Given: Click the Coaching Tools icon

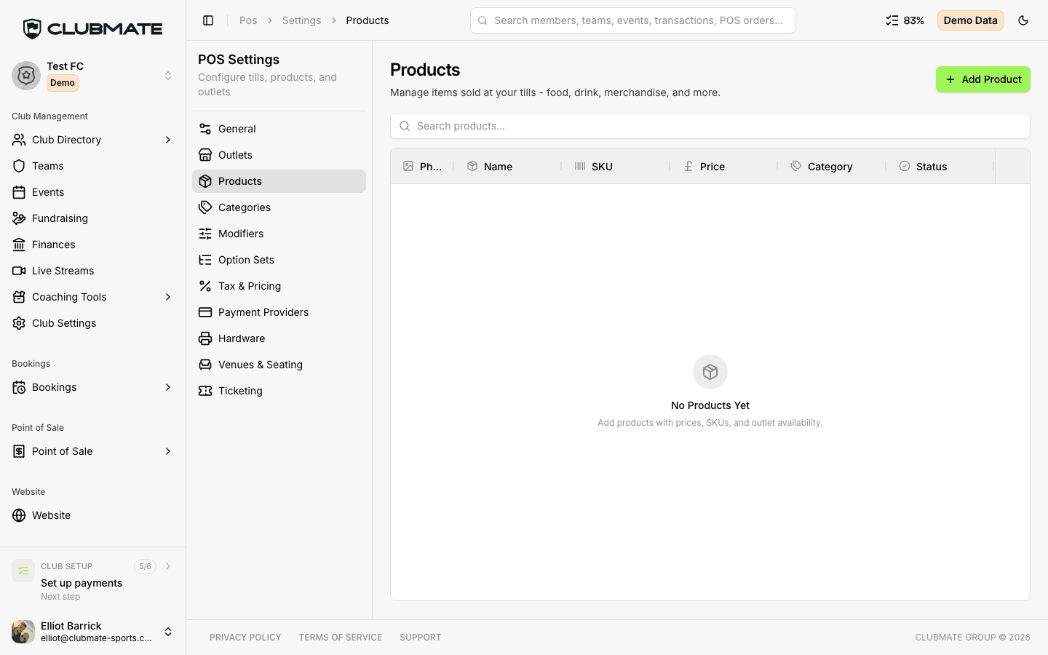Looking at the screenshot, I should 19,297.
